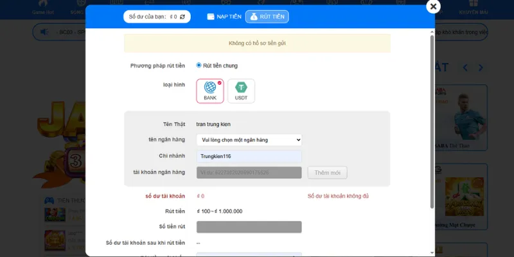
Task: Click the Thêm mới button
Action: (328, 172)
